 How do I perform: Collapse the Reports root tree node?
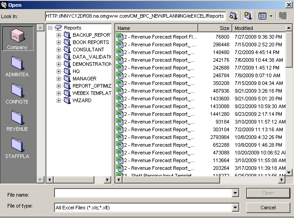coord(50,28)
